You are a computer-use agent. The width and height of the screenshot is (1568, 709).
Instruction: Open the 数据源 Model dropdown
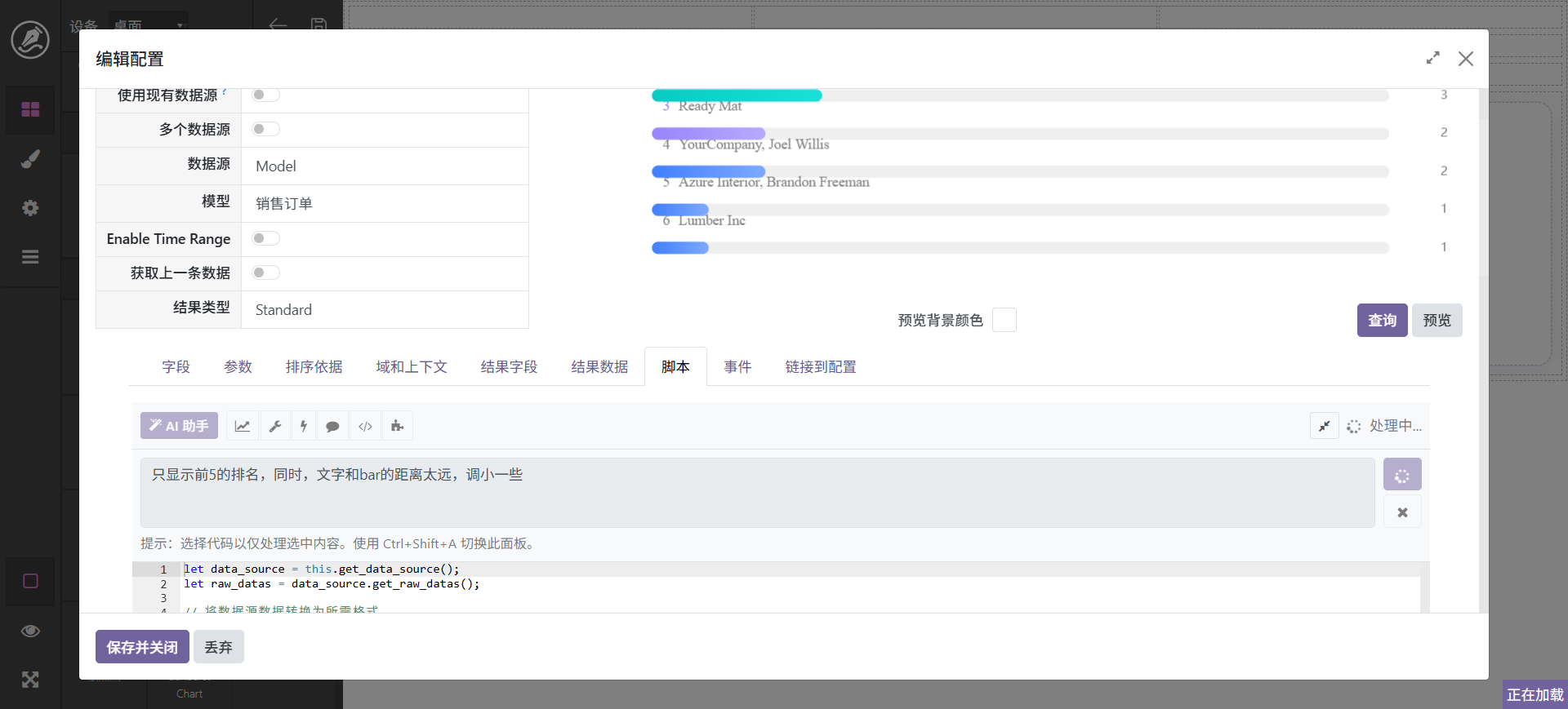(384, 166)
